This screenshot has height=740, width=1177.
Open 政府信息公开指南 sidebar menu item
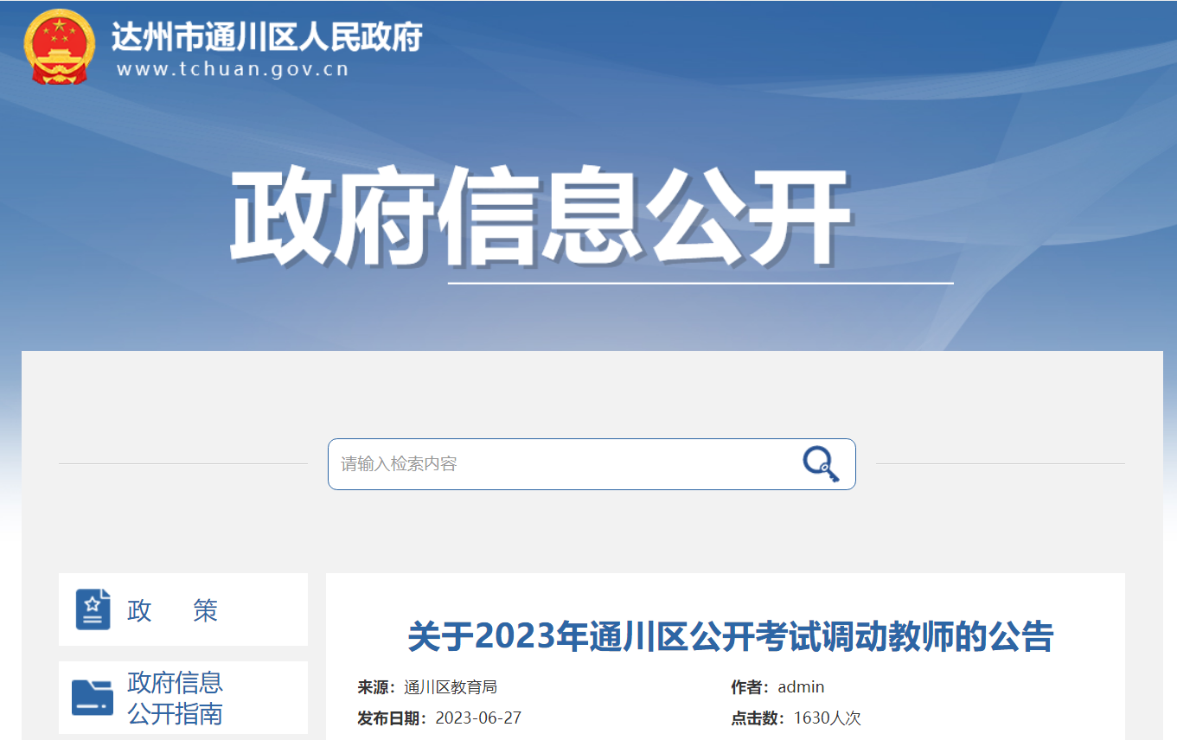pyautogui.click(x=183, y=698)
